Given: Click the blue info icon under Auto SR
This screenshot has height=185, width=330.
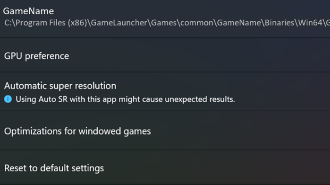Looking at the screenshot, I should coord(8,99).
